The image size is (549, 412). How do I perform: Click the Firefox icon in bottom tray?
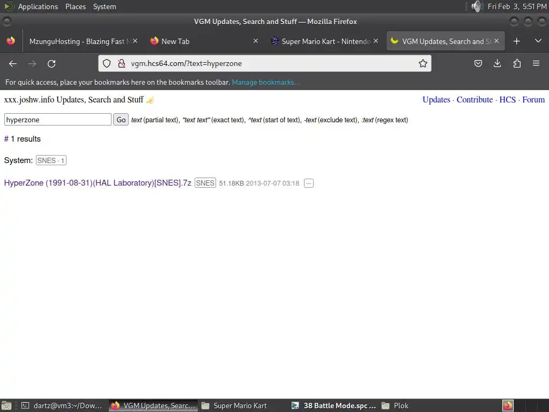click(x=508, y=406)
